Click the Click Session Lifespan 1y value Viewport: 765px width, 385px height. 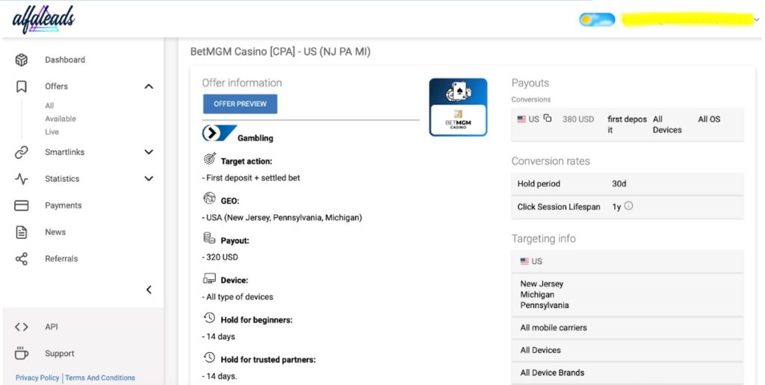point(616,207)
